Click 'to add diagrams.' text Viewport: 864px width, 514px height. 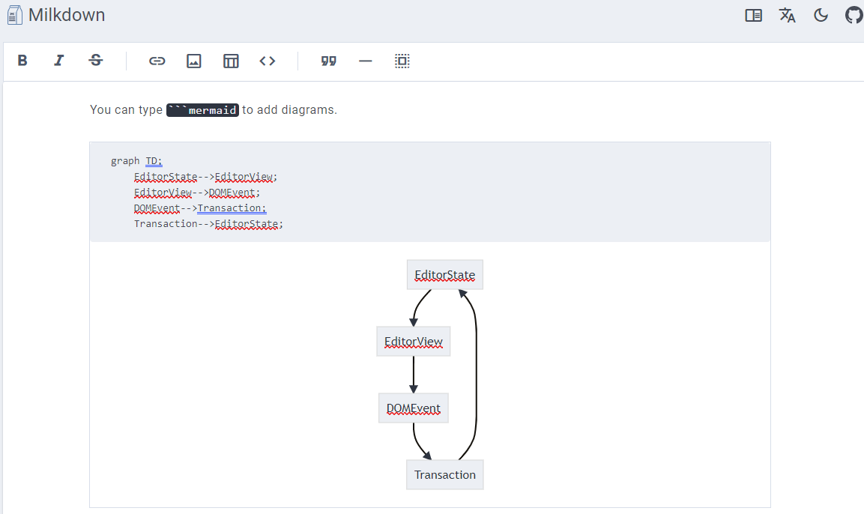[x=289, y=109]
